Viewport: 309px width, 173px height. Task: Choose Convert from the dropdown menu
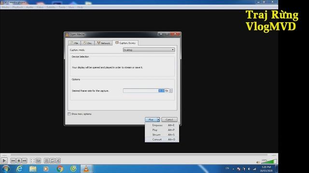[162, 139]
